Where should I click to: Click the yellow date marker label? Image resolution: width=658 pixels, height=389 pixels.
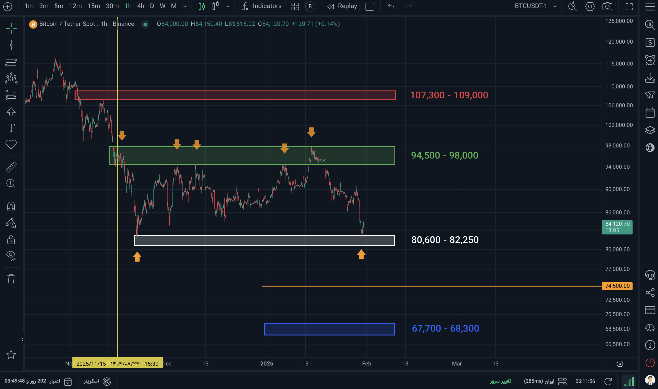click(117, 363)
